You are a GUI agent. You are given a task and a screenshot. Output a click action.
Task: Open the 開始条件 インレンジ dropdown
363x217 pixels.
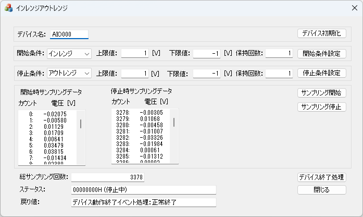(x=69, y=53)
